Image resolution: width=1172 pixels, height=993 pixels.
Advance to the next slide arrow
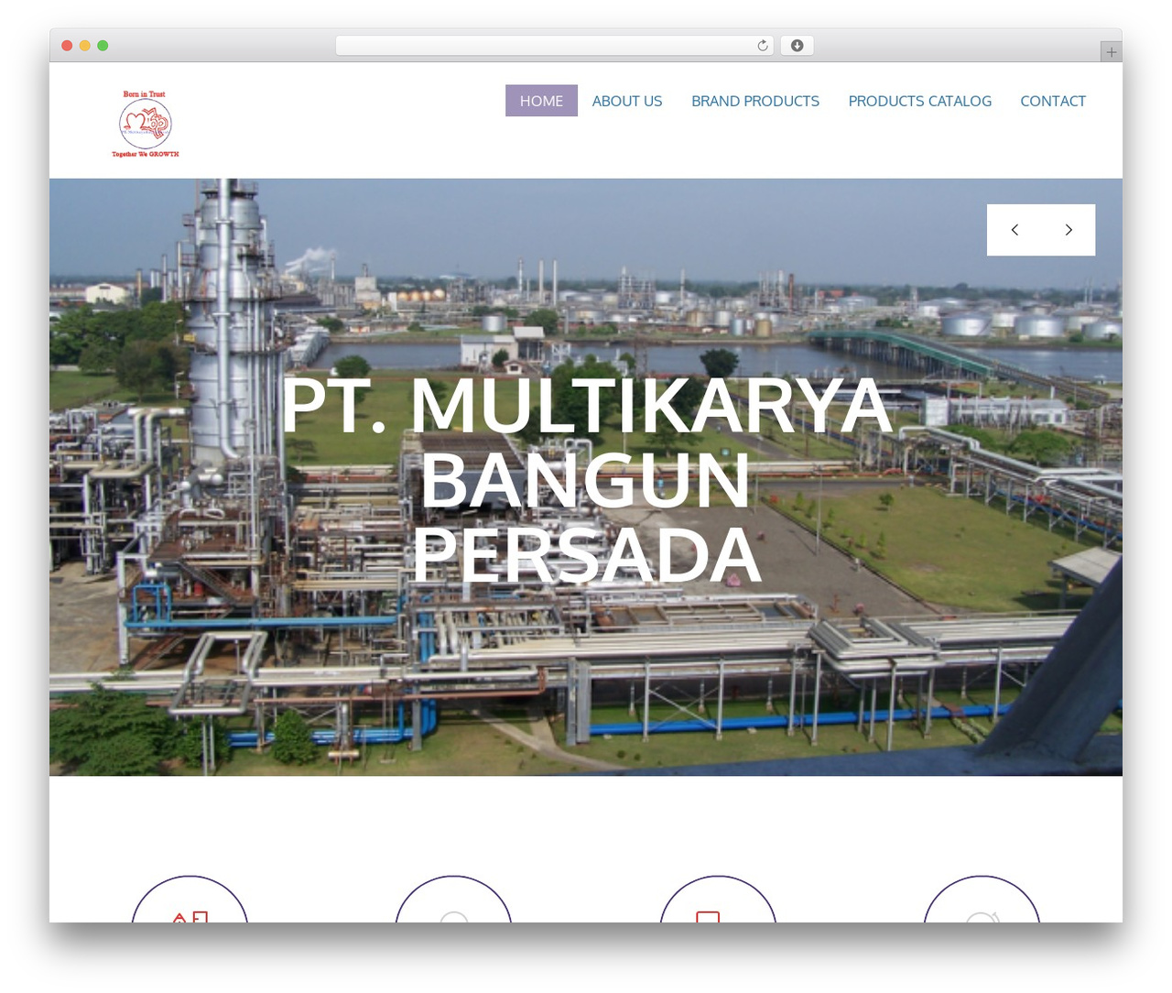pyautogui.click(x=1069, y=230)
